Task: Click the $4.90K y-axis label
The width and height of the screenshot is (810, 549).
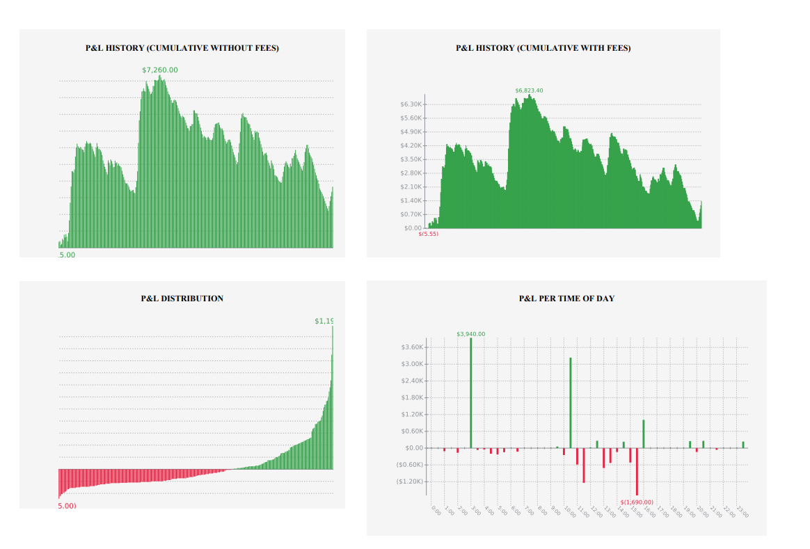Action: click(411, 132)
